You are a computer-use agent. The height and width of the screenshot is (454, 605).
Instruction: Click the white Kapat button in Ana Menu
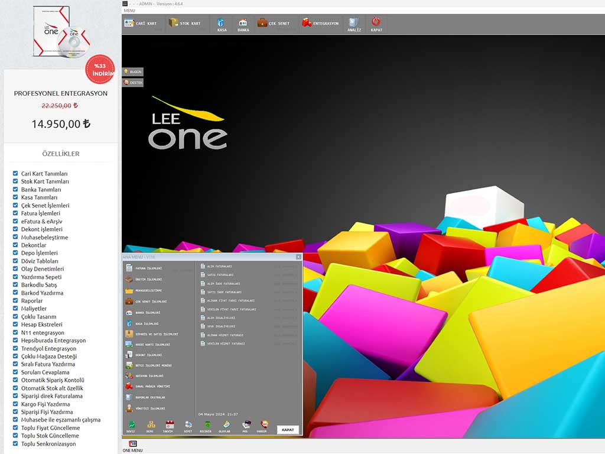coord(288,430)
